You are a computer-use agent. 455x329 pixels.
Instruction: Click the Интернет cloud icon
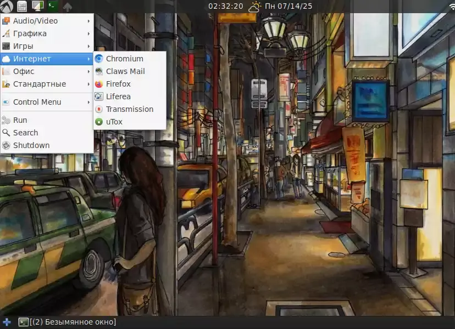(x=6, y=59)
